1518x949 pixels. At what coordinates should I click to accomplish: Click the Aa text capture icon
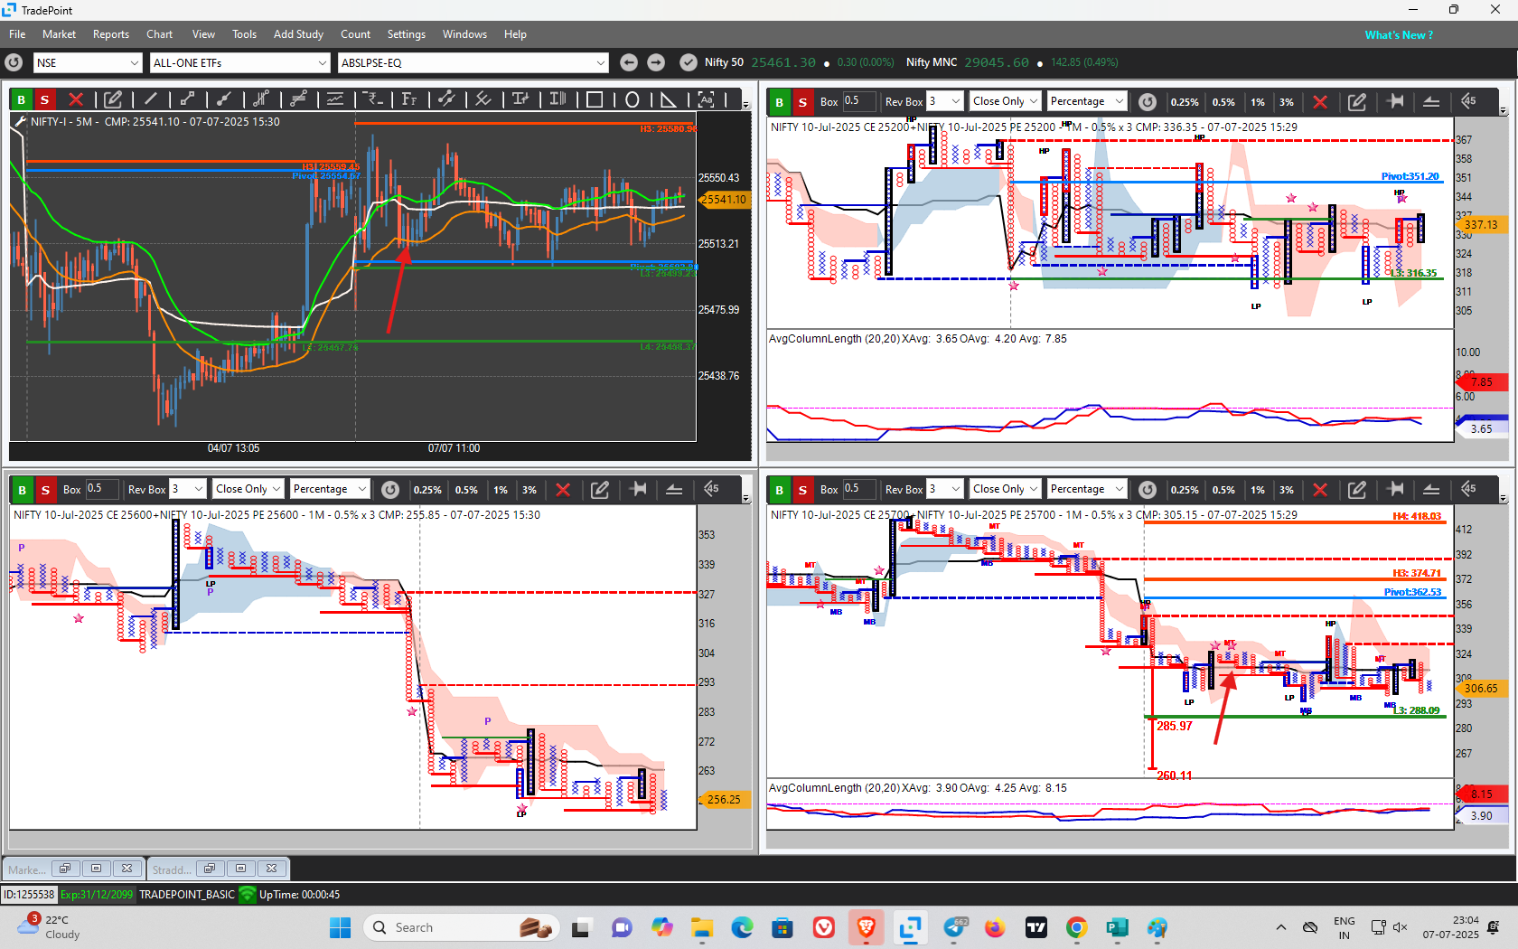click(706, 99)
